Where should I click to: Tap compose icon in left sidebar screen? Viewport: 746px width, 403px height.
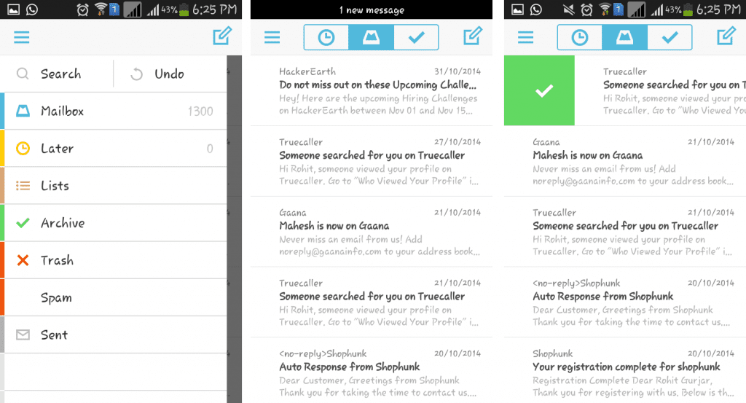(222, 36)
